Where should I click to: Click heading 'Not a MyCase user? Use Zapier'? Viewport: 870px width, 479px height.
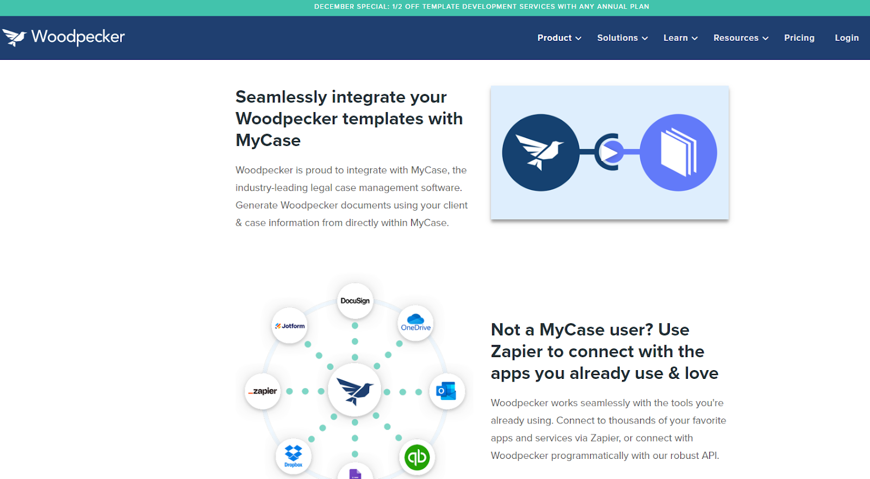click(x=605, y=351)
